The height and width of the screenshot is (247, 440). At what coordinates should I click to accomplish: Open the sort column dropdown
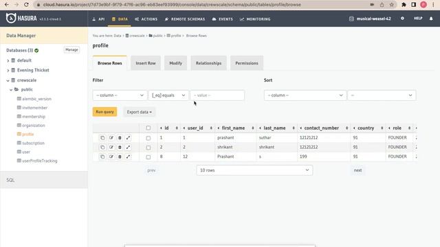(x=305, y=95)
